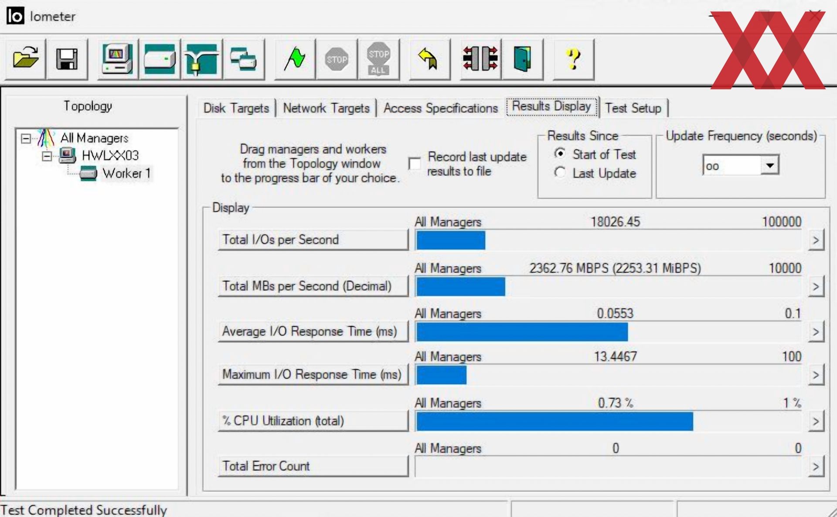Select the Start of Test radio button
This screenshot has height=517, width=837.
pos(560,154)
